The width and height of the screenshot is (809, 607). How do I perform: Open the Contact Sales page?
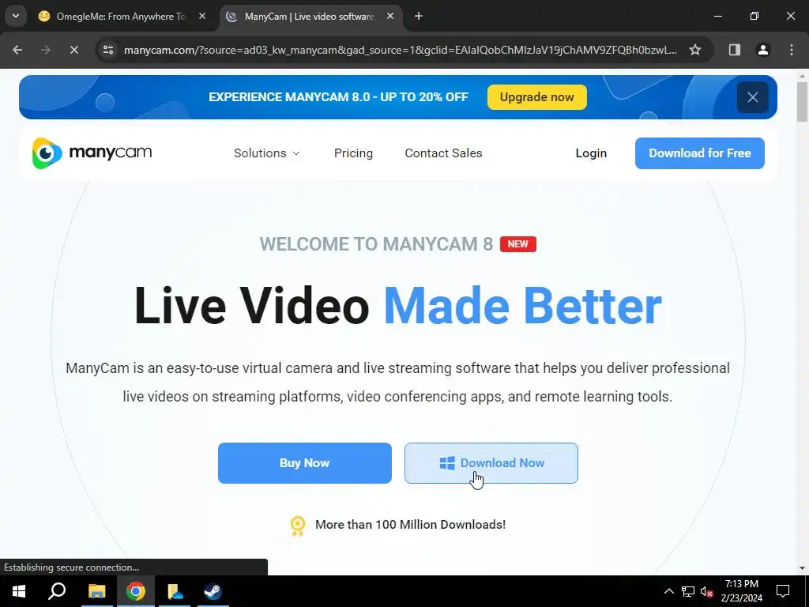pos(443,153)
